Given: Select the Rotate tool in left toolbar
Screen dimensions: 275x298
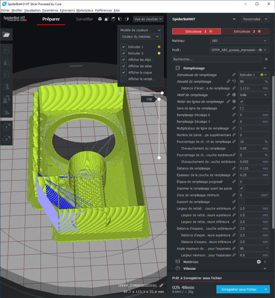Looking at the screenshot, I should pyautogui.click(x=6, y=74).
